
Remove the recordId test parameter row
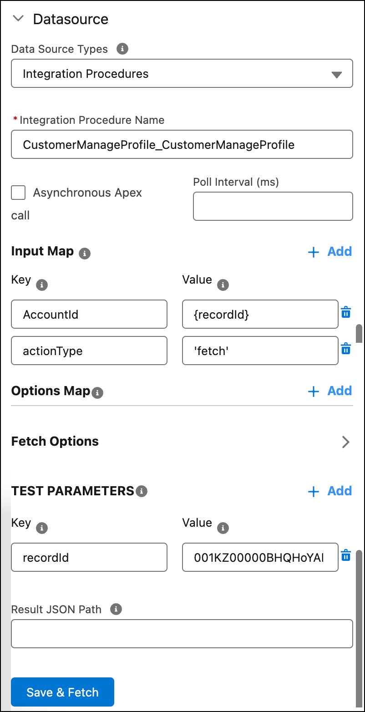346,555
